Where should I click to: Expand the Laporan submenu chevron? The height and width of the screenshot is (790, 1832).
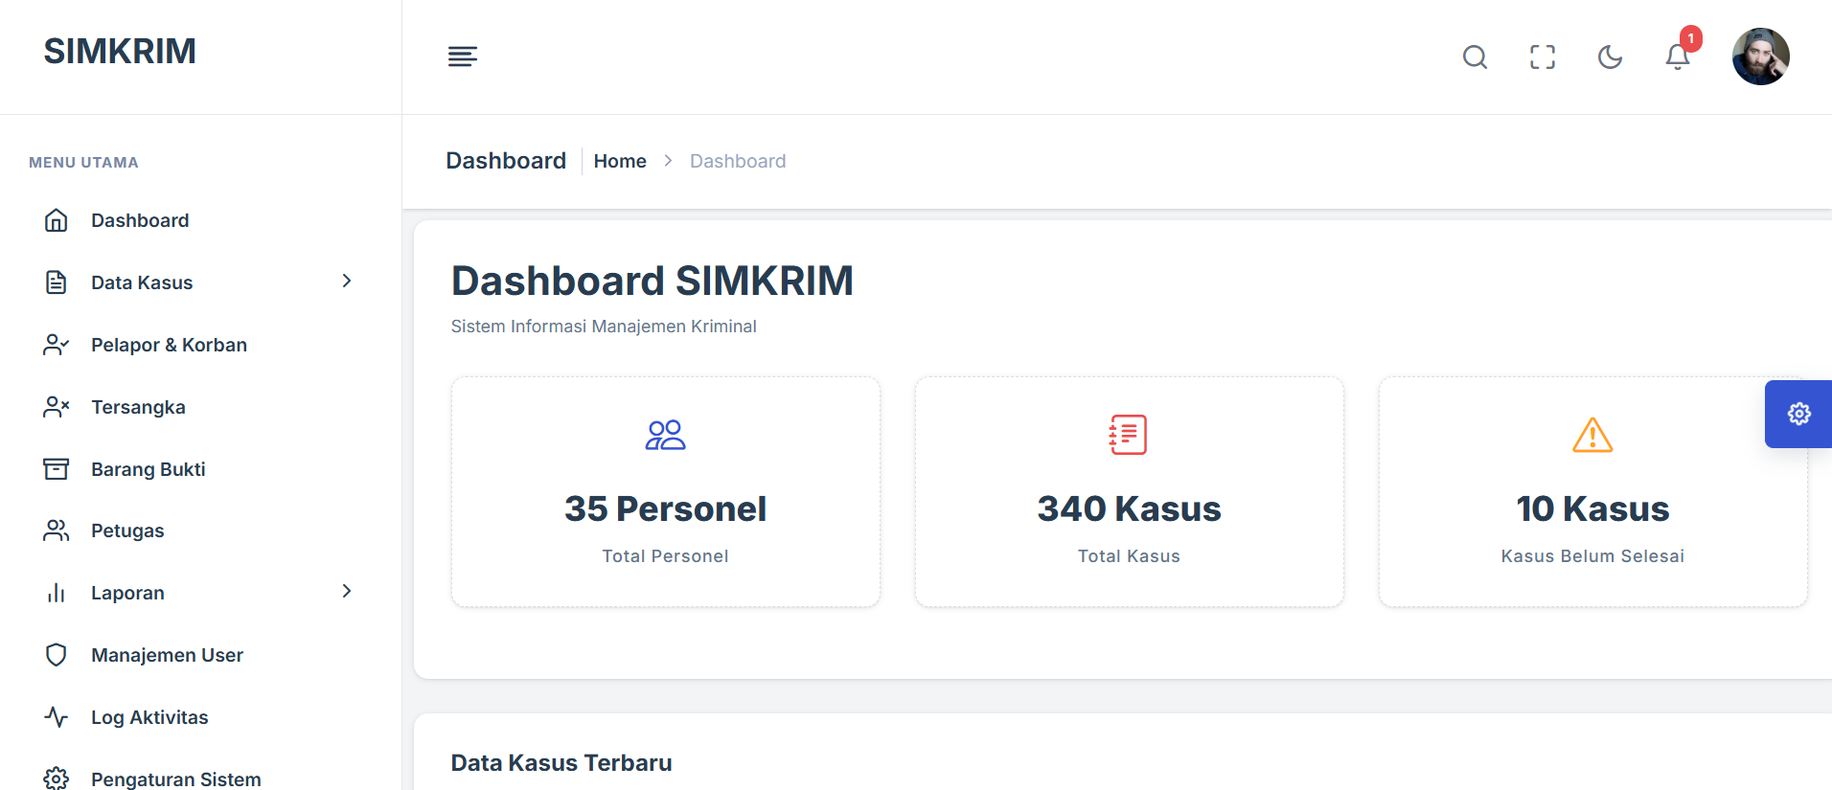pyautogui.click(x=347, y=591)
